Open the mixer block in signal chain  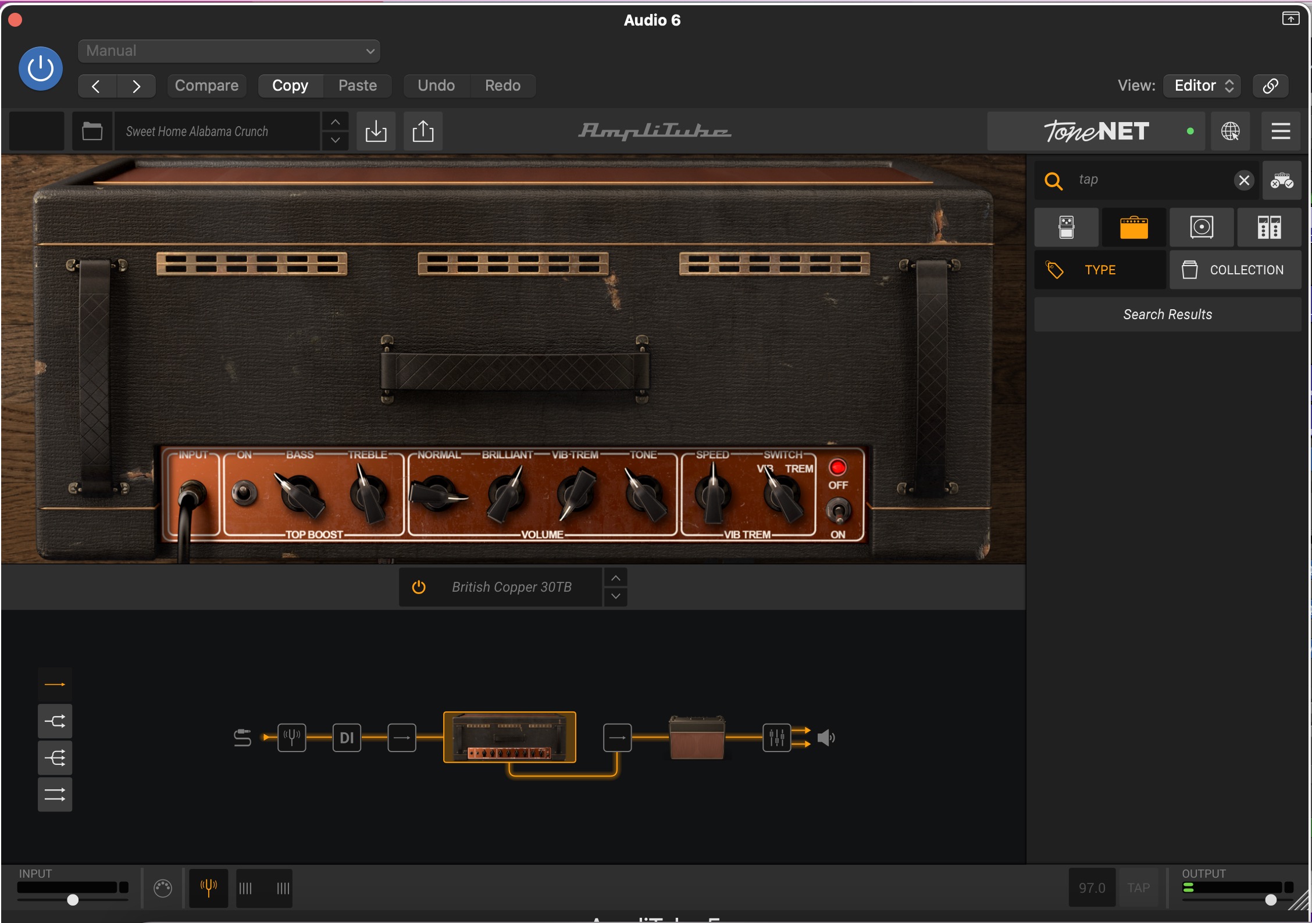(x=777, y=738)
